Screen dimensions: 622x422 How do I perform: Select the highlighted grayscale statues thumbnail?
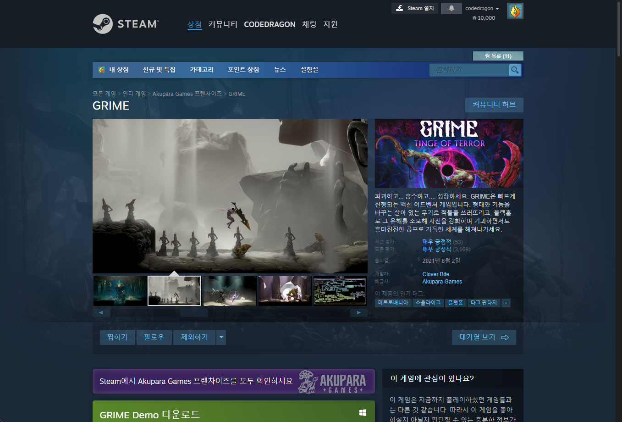point(174,291)
